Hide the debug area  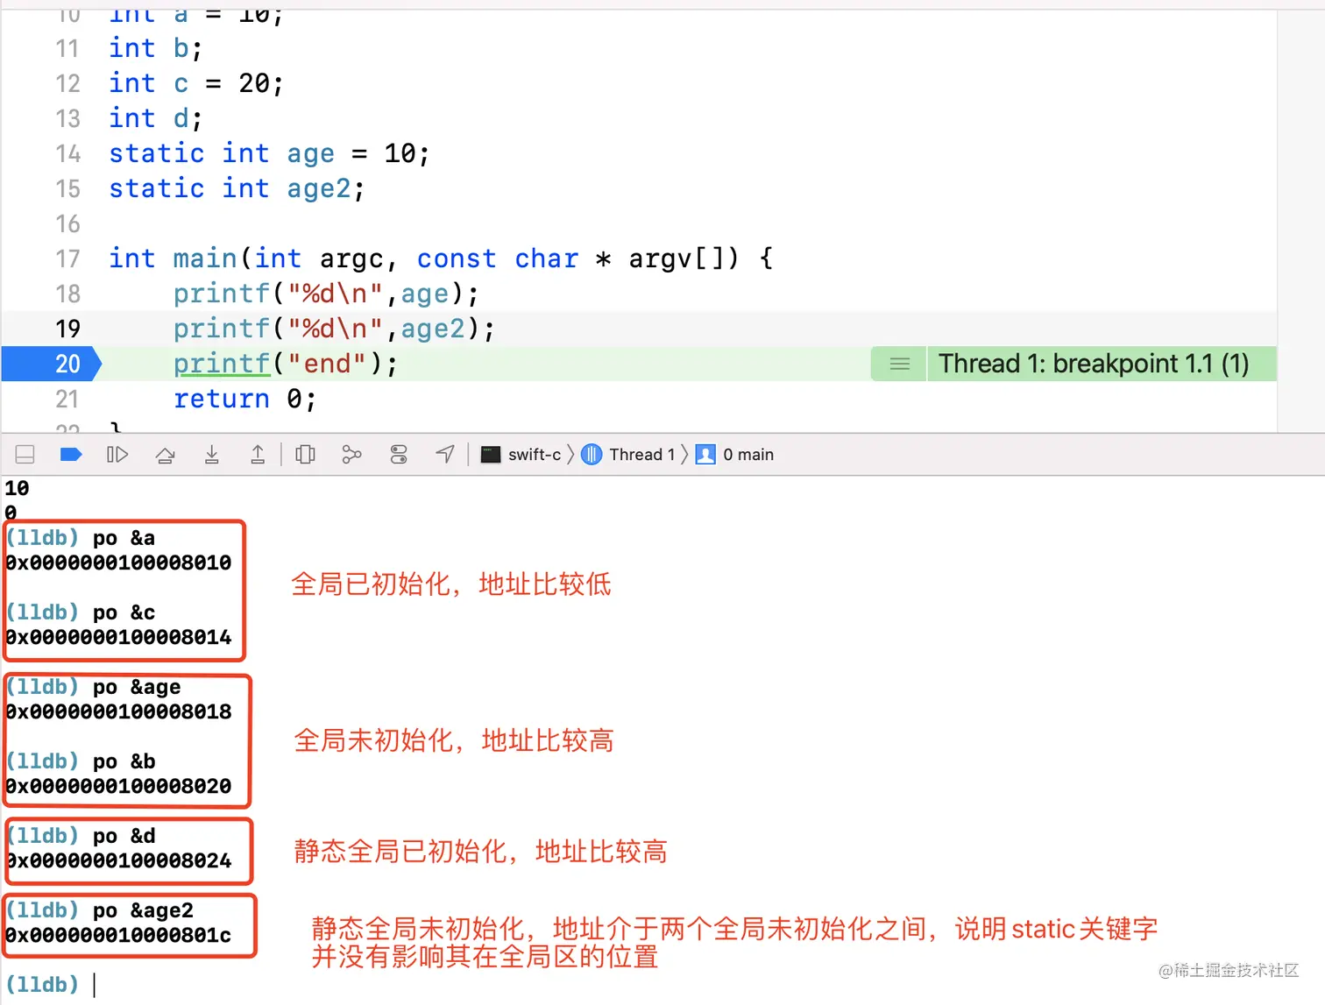[x=25, y=454]
